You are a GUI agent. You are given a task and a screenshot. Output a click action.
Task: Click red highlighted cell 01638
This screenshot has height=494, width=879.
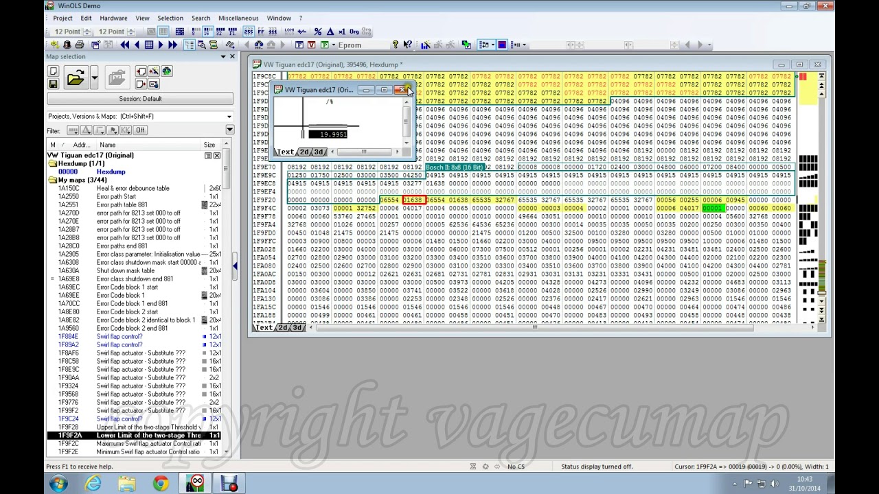(413, 200)
